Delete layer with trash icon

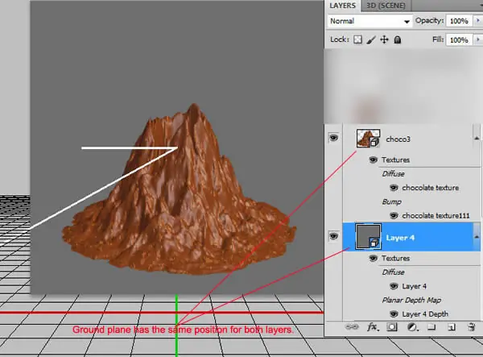click(471, 327)
